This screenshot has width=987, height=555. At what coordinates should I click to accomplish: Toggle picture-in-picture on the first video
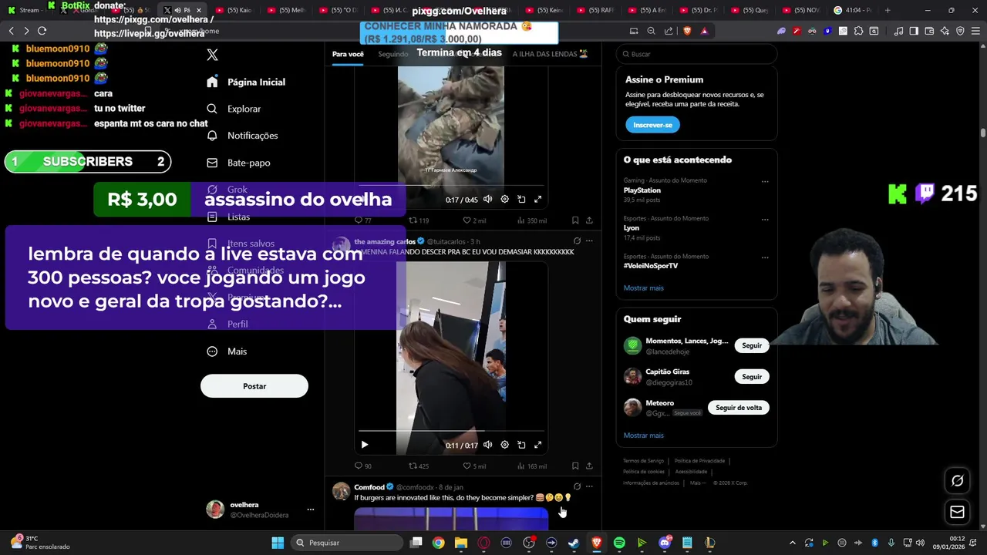521,200
